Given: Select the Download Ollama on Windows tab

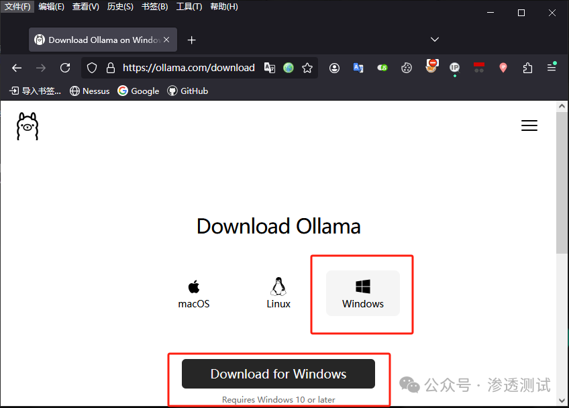Looking at the screenshot, I should tap(103, 40).
